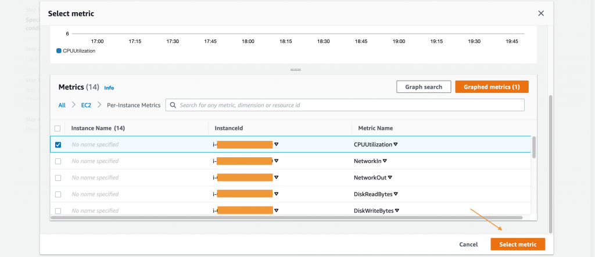The image size is (595, 257).
Task: Click Per-Instance Metrics breadcrumb
Action: (133, 105)
